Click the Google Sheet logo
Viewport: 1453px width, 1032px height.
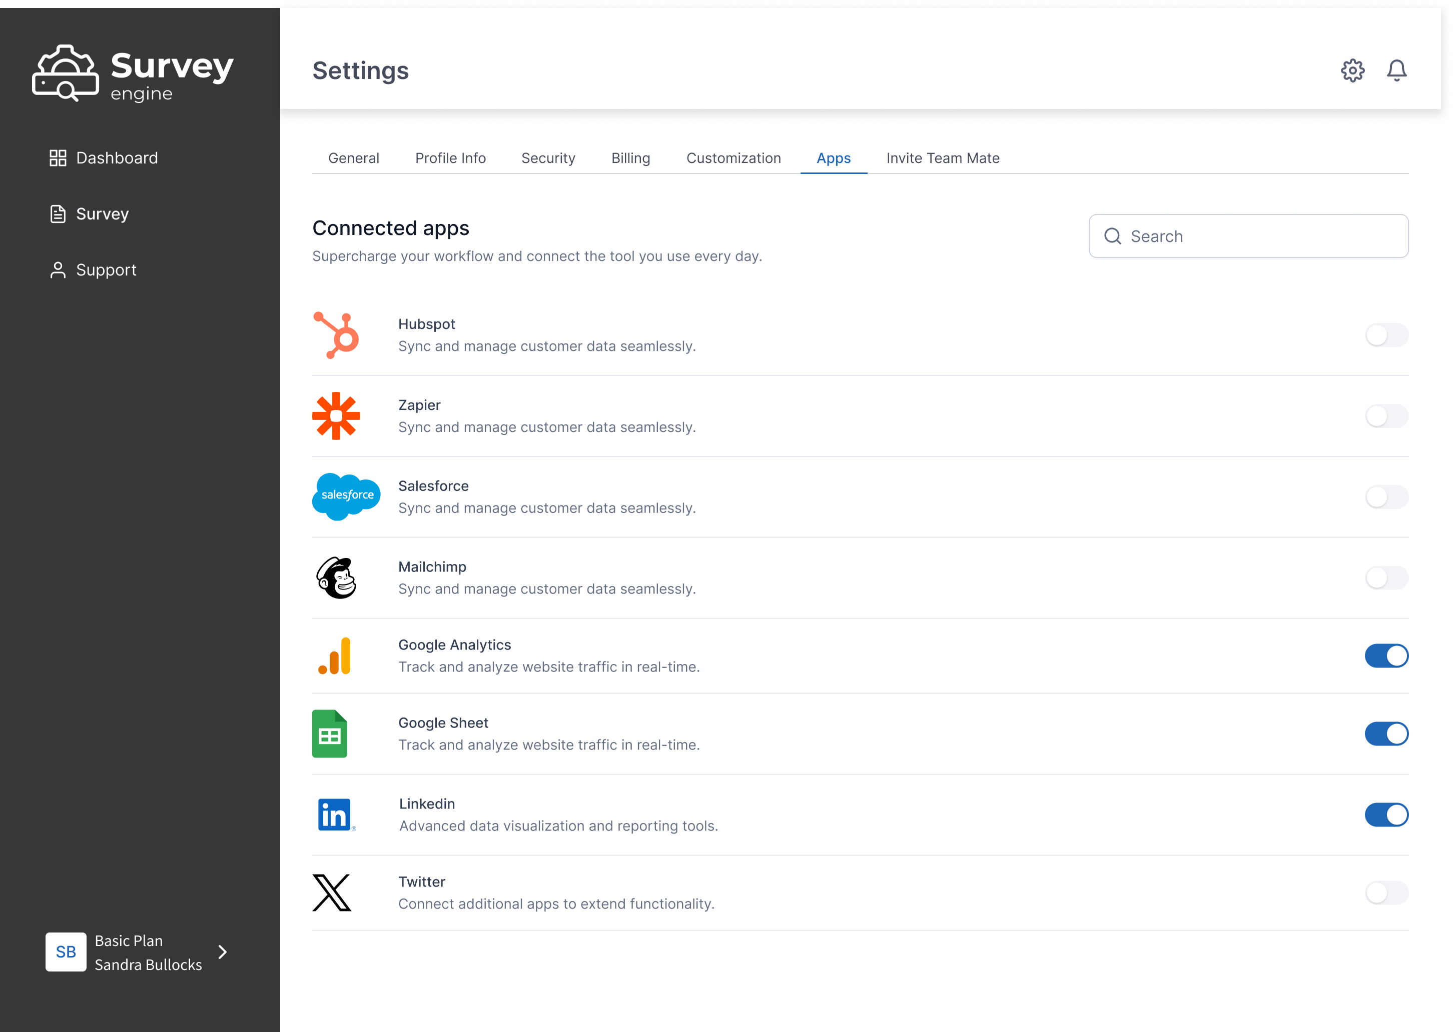(329, 733)
